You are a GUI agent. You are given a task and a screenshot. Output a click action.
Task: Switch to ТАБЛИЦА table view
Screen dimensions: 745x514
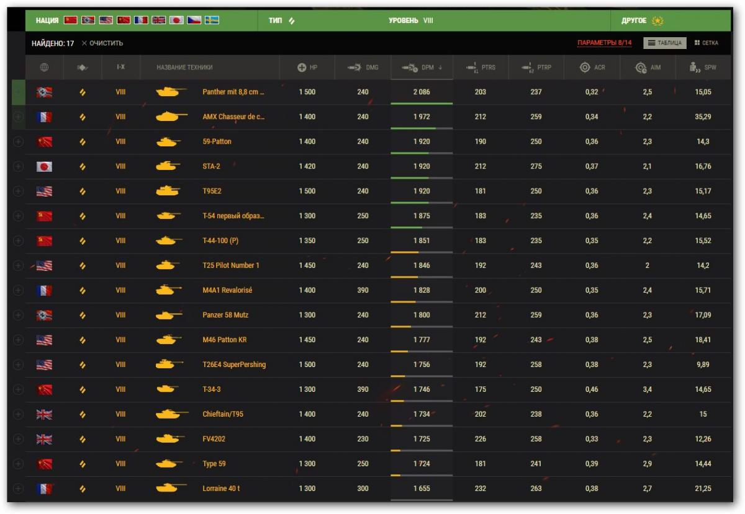click(664, 43)
